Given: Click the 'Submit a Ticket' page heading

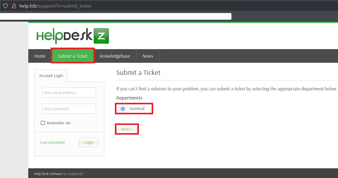Looking at the screenshot, I should pos(138,73).
